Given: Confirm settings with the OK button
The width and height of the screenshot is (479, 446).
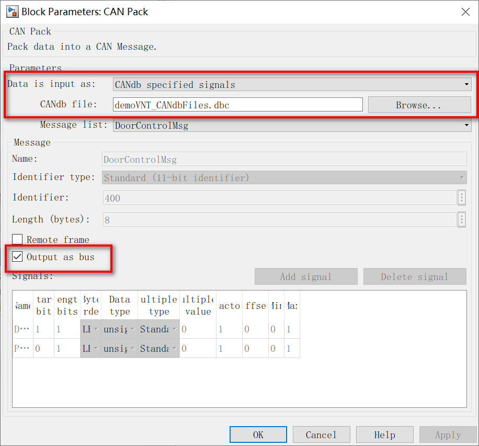Looking at the screenshot, I should coord(258,434).
